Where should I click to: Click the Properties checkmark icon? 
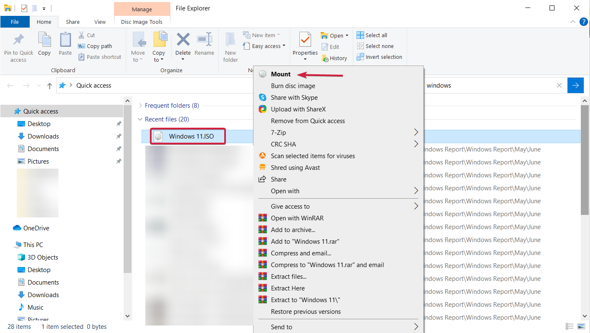point(305,40)
